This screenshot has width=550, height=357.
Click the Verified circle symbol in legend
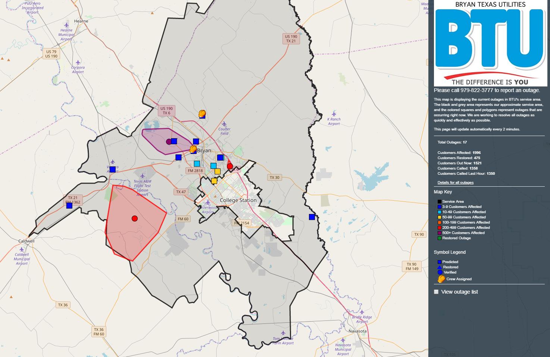coord(440,272)
